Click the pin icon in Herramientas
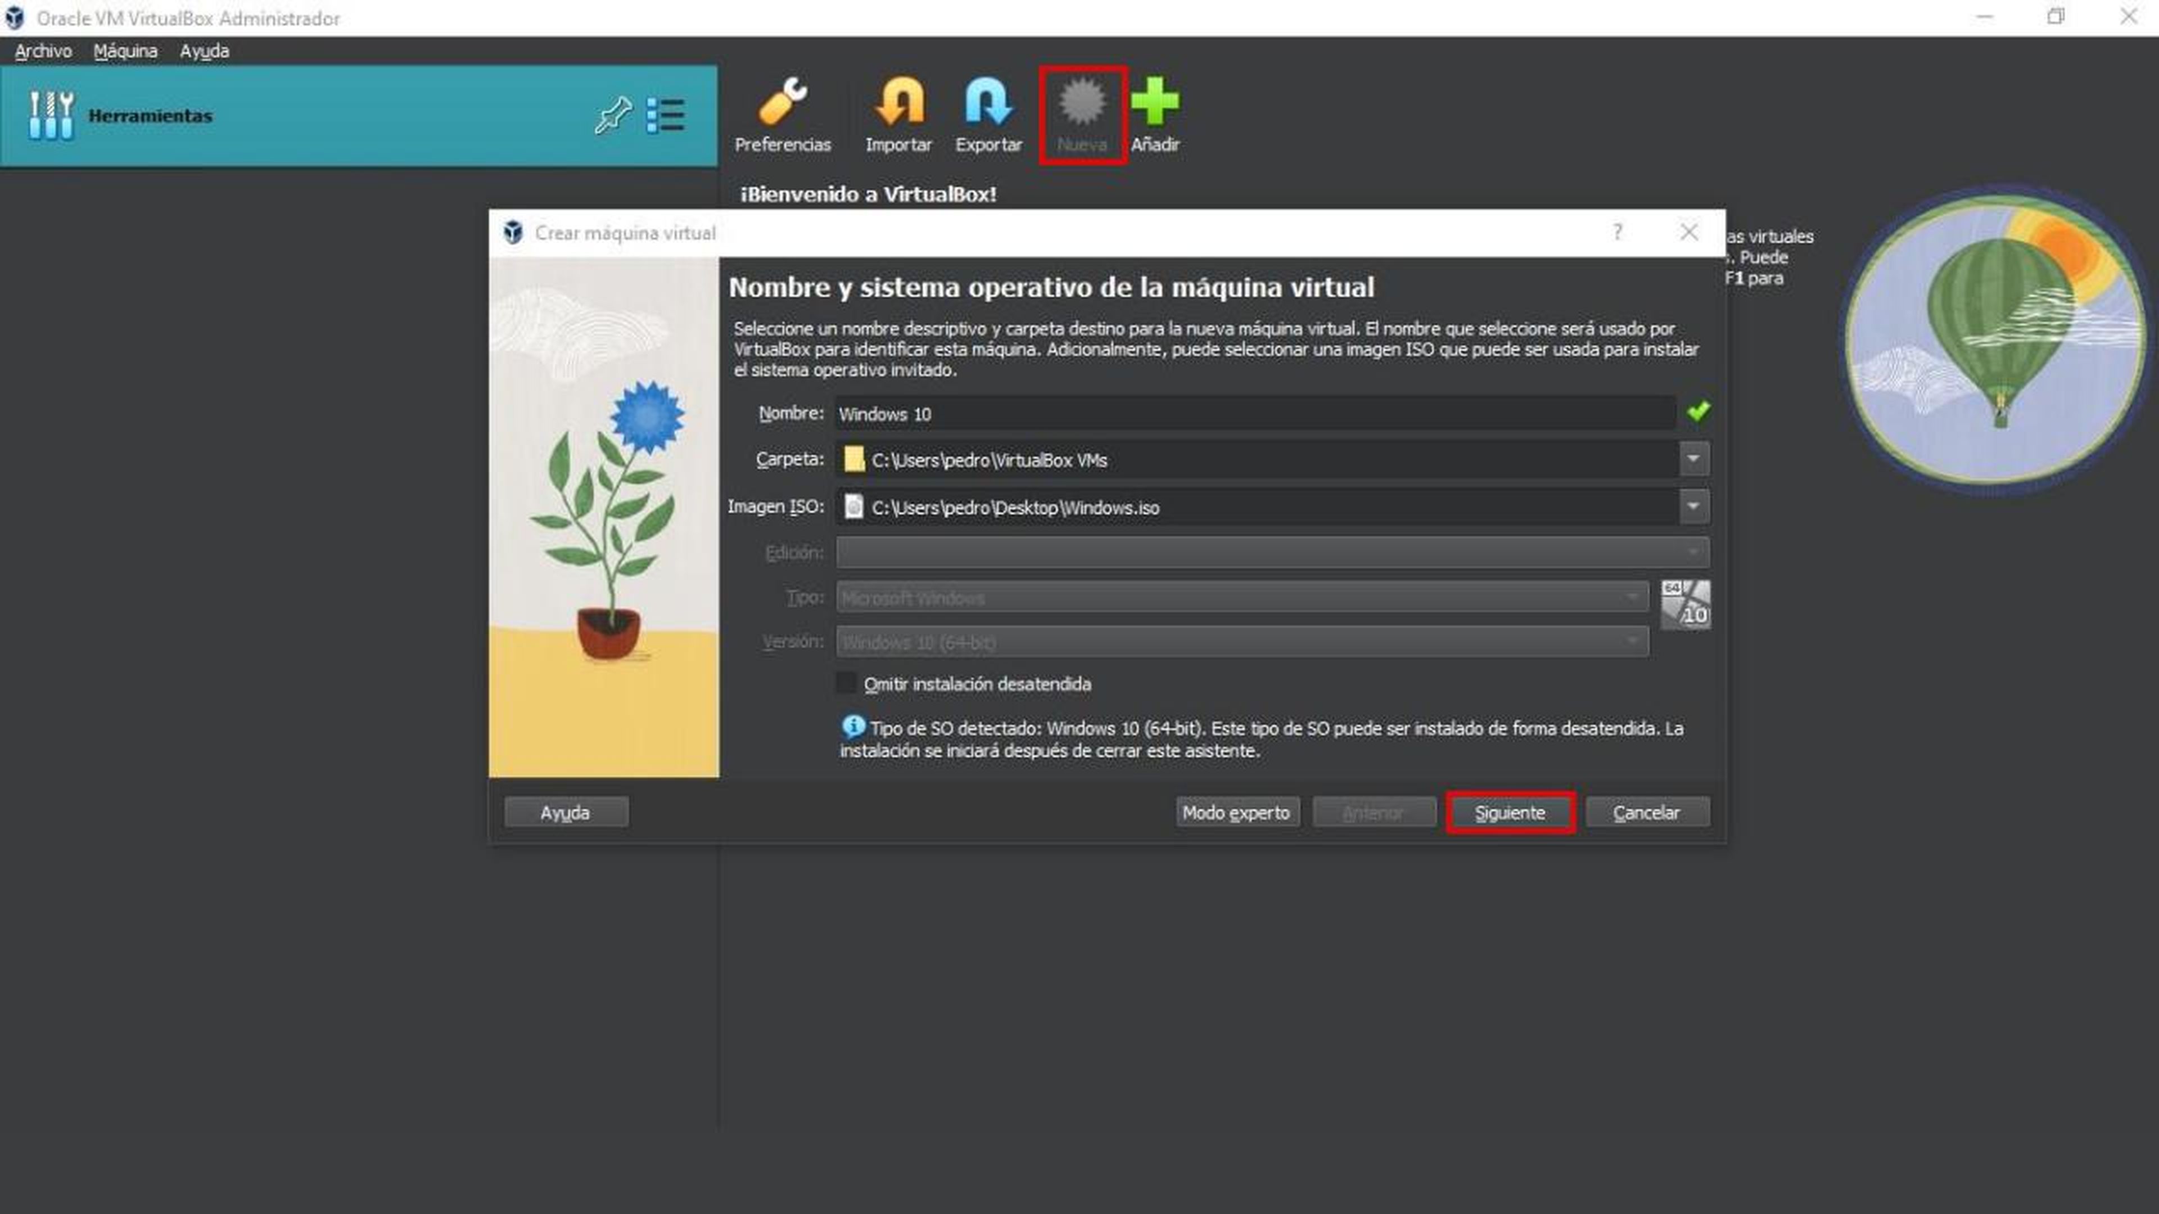Viewport: 2159px width, 1214px height. click(x=613, y=115)
